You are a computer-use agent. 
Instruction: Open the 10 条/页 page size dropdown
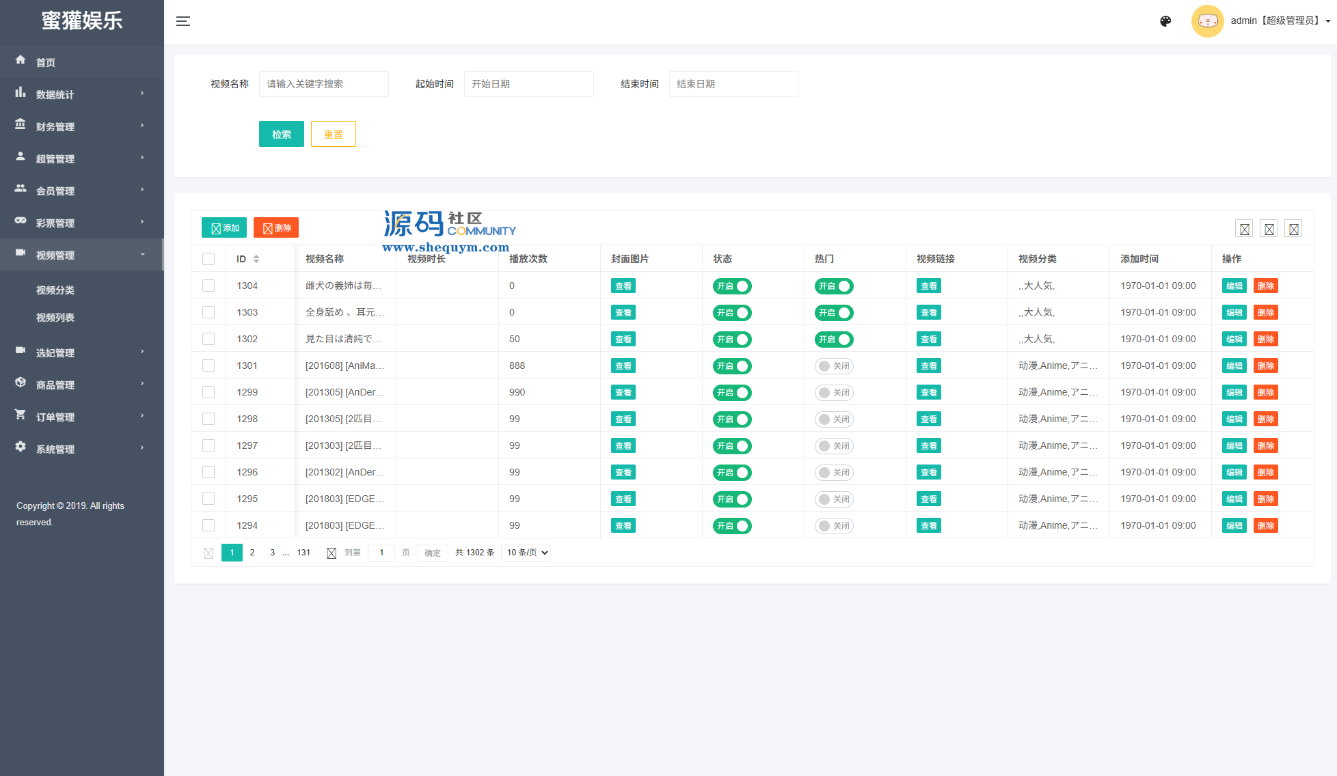[526, 553]
